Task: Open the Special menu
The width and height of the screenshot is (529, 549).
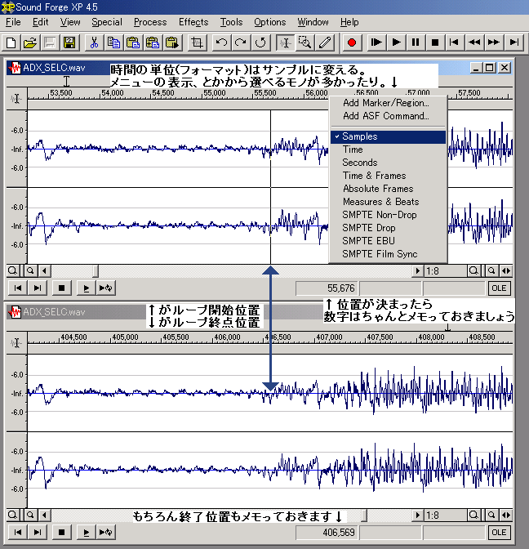Action: 107,22
